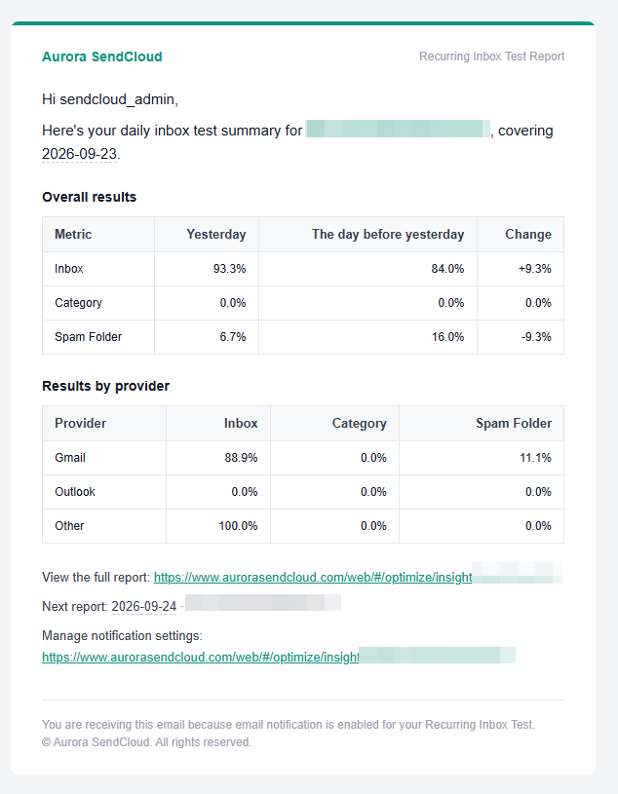618x794 pixels.
Task: Click the Results by provider heading
Action: click(x=106, y=386)
